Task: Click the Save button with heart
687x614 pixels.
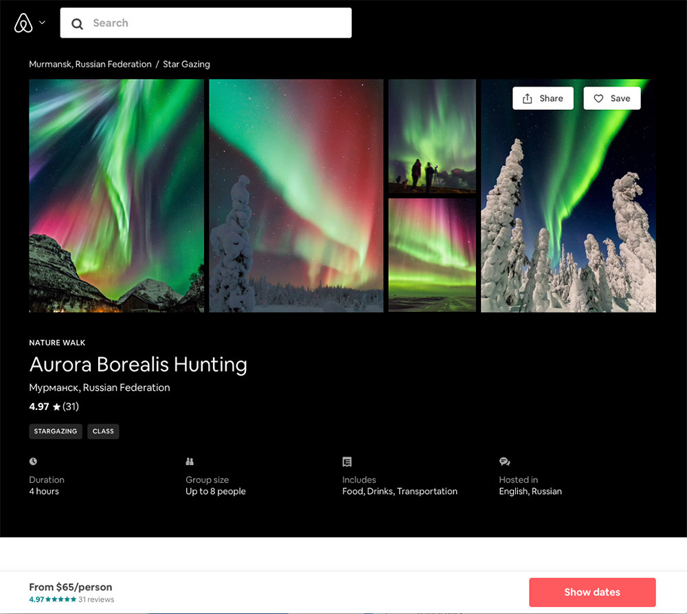Action: 611,98
